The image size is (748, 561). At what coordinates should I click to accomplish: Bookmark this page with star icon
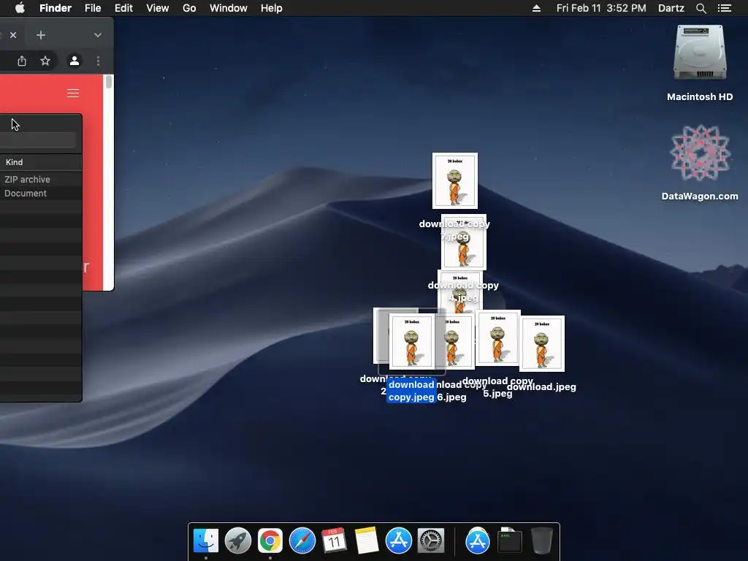coord(45,61)
